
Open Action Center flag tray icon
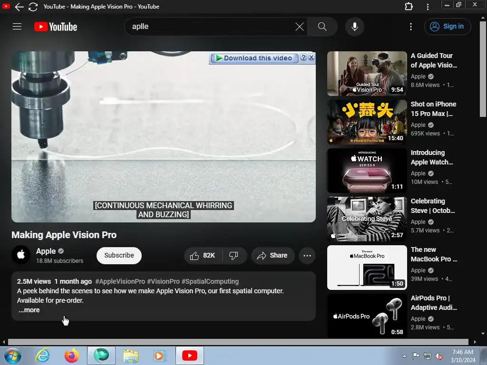pos(416,356)
